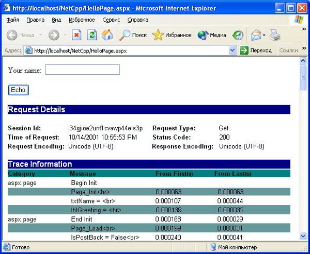Open the Файл menu
Screen dimensions: 310x254
(x=13, y=20)
